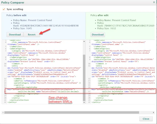This screenshot has width=157, height=124.
Task: Click <admxCategories> tag in right pane
Action: click(x=102, y=49)
